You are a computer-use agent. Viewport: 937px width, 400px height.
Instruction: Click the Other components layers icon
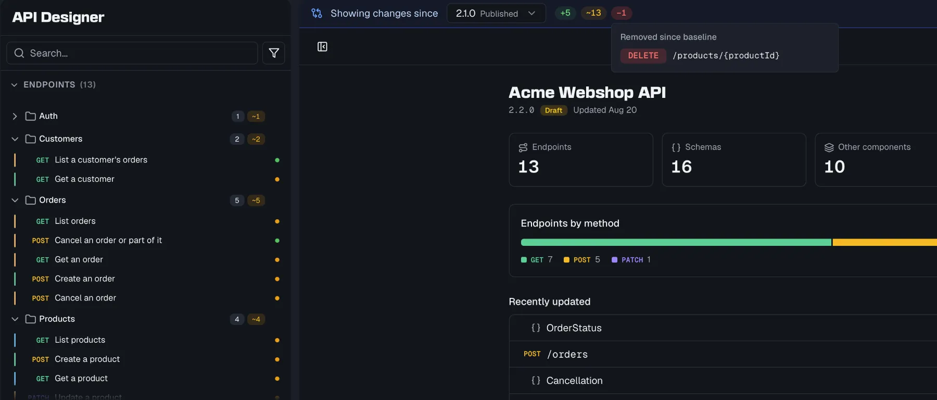829,147
